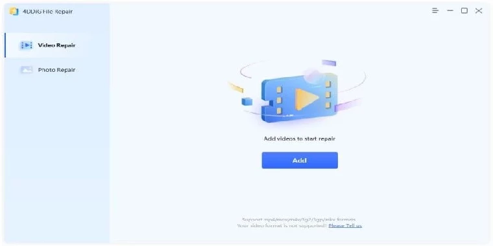Click the supported formats line
This screenshot has height=246, width=493.
(x=298, y=219)
